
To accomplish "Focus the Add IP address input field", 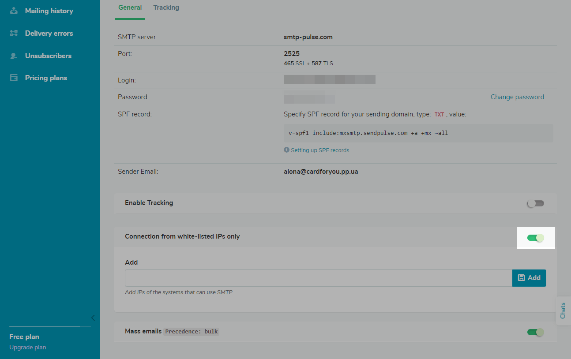I will [x=318, y=278].
